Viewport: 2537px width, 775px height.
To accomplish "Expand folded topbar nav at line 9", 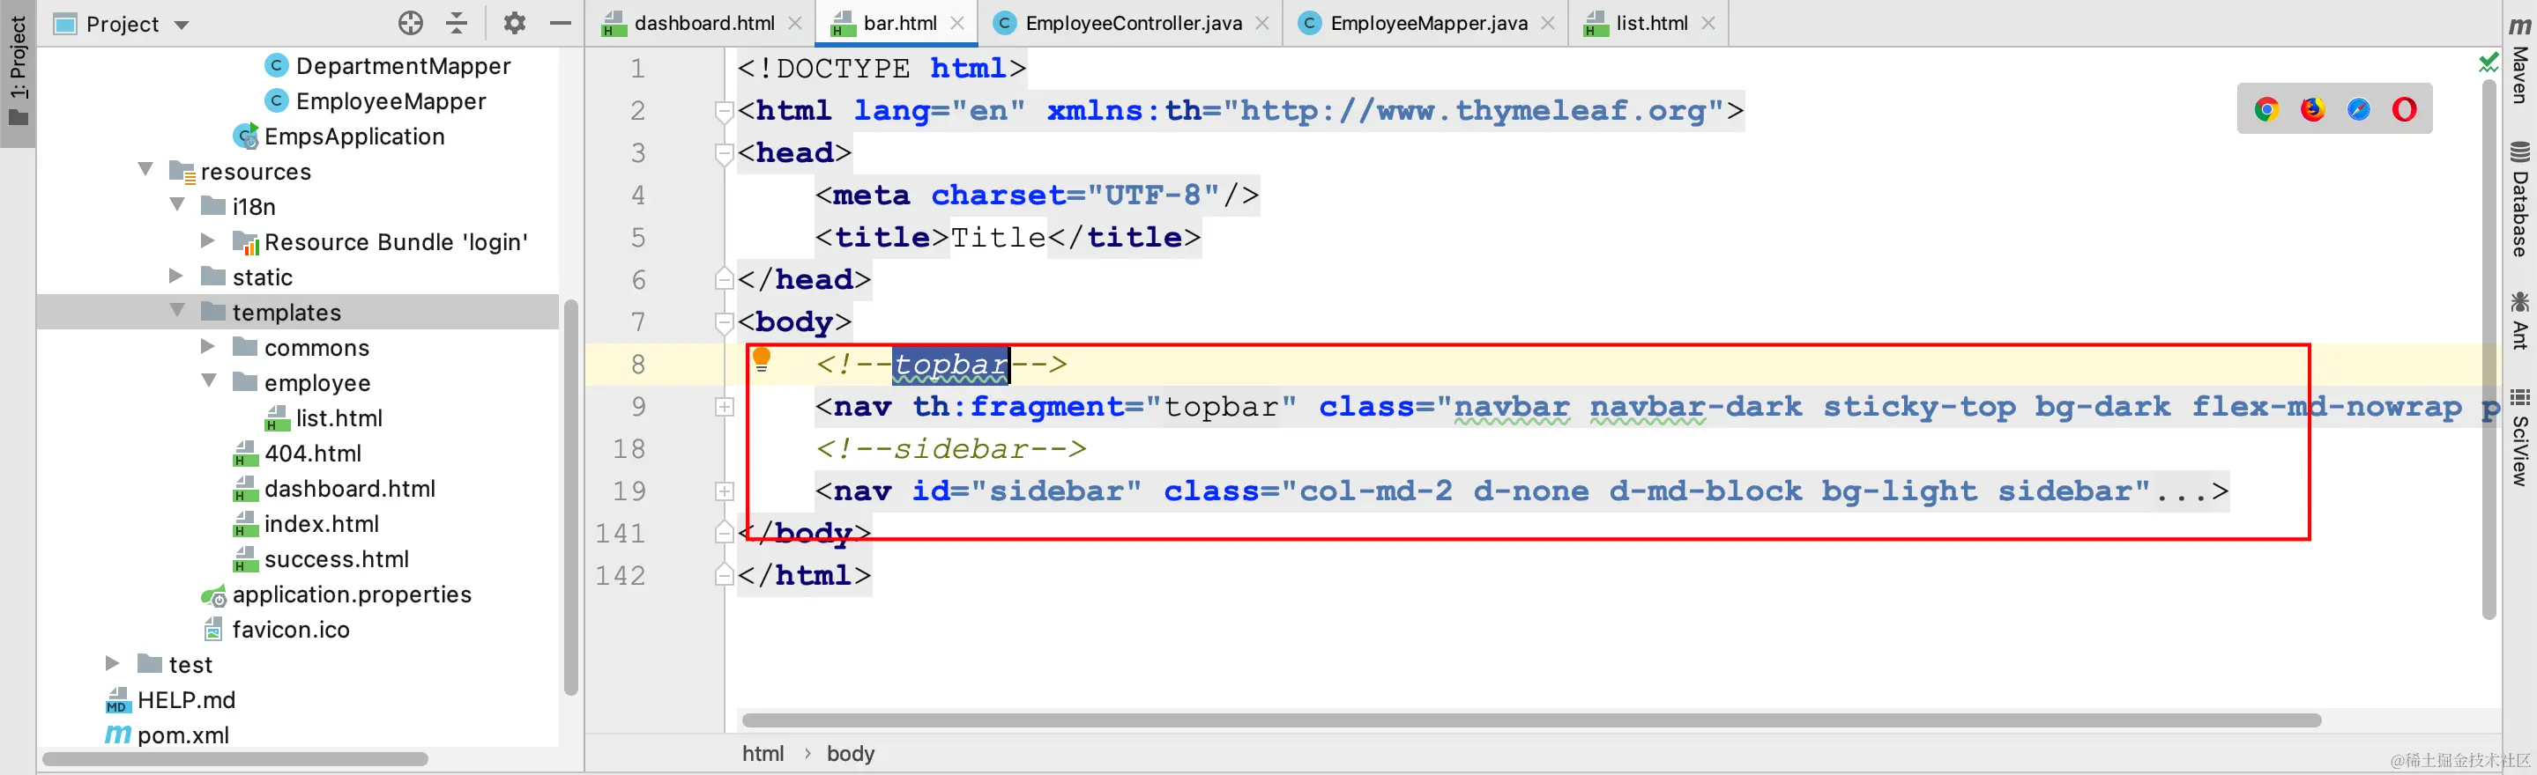I will 724,406.
